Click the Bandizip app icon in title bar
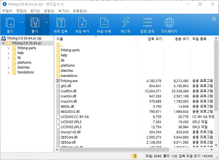The height and width of the screenshot is (160, 219). pos(5,4)
